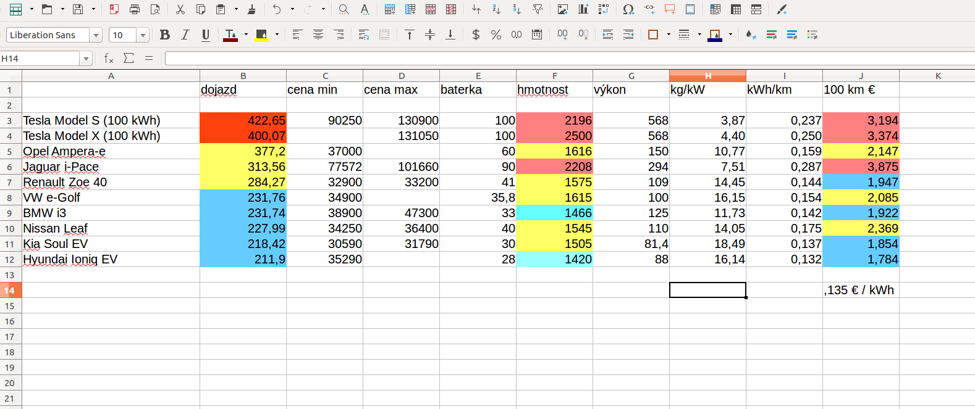Viewport: 975px width, 409px height.
Task: Click the New spreadsheet icon
Action: point(16,9)
